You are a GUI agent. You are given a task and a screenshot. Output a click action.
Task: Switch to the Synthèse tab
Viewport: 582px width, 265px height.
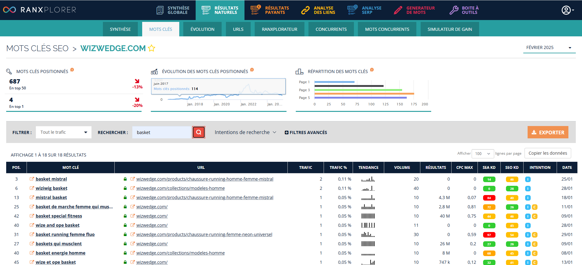click(120, 29)
